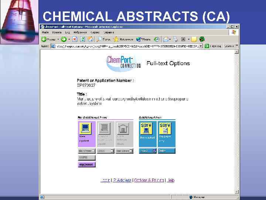Open the Mail icon dropdown arrow

pos(170,40)
